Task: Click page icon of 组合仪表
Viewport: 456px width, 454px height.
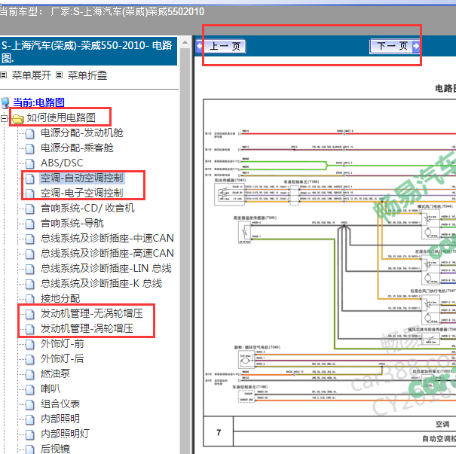Action: (29, 405)
